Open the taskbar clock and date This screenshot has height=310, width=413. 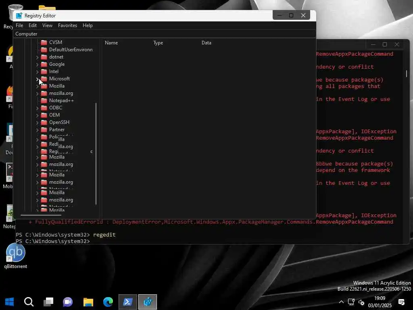380,302
